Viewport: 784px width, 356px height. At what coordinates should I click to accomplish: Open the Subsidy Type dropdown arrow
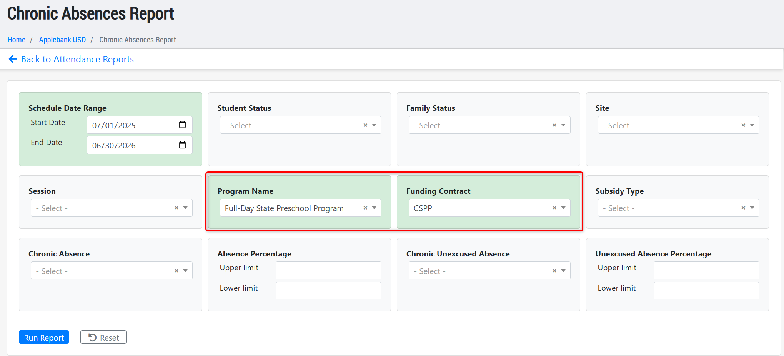pyautogui.click(x=752, y=208)
